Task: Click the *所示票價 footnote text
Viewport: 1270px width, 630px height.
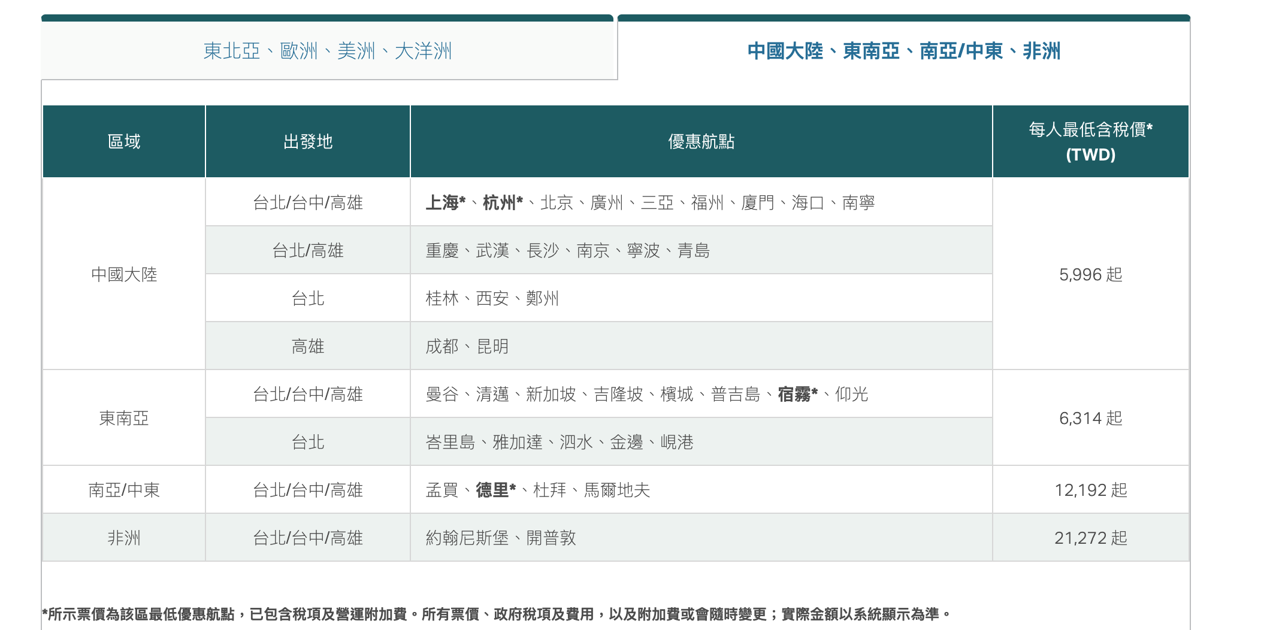Action: tap(496, 614)
